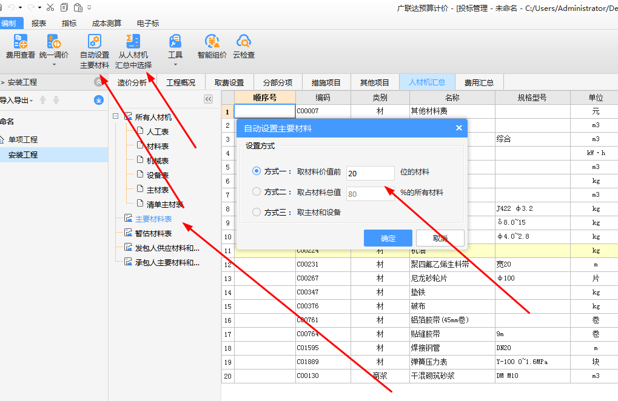Click the 顺序号 cell in row 1
Image resolution: width=618 pixels, height=401 pixels.
coord(265,111)
